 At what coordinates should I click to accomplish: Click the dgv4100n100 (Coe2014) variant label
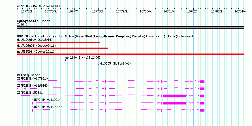(35, 40)
